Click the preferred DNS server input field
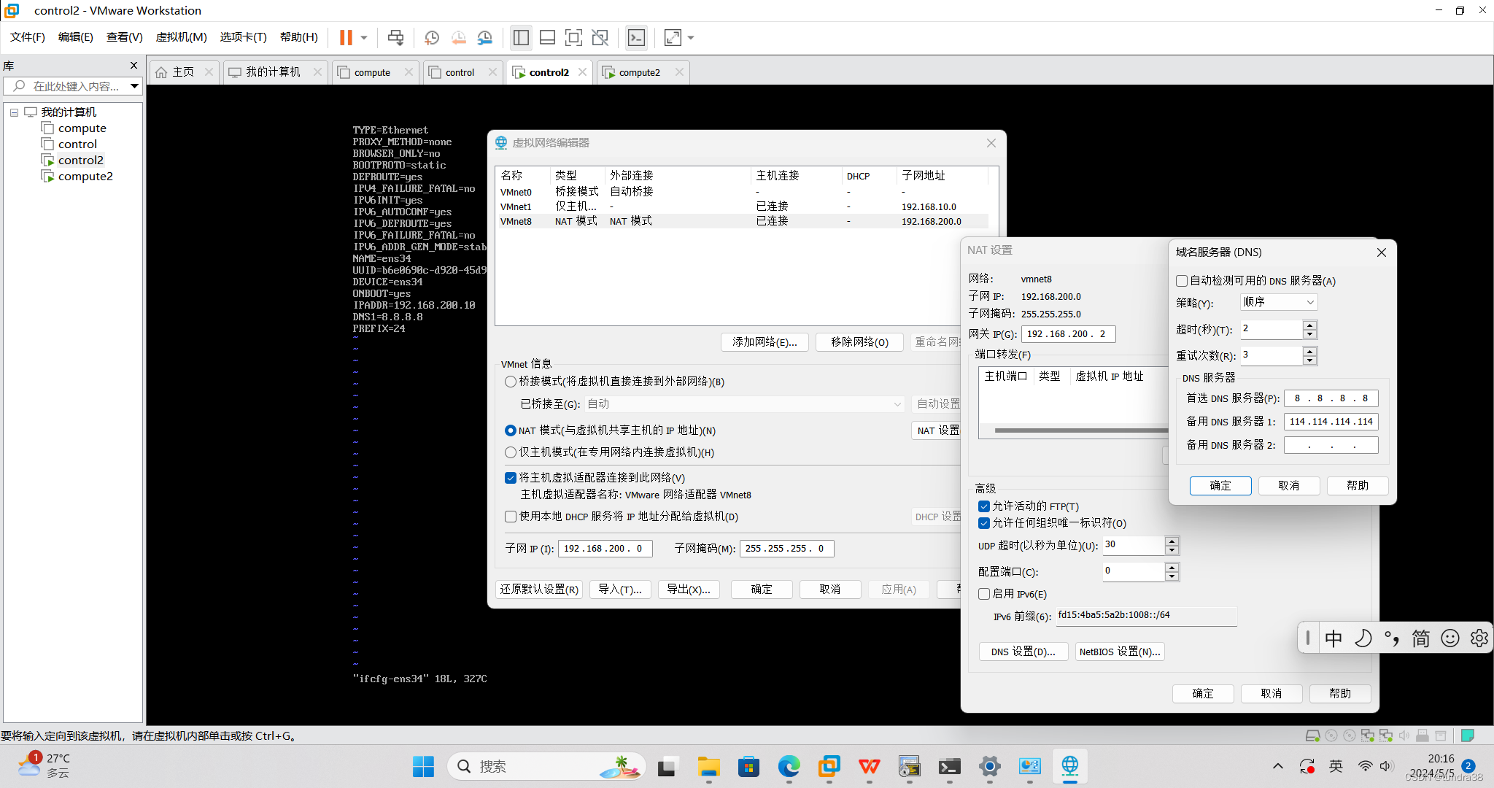Viewport: 1494px width, 788px height. coord(1331,398)
